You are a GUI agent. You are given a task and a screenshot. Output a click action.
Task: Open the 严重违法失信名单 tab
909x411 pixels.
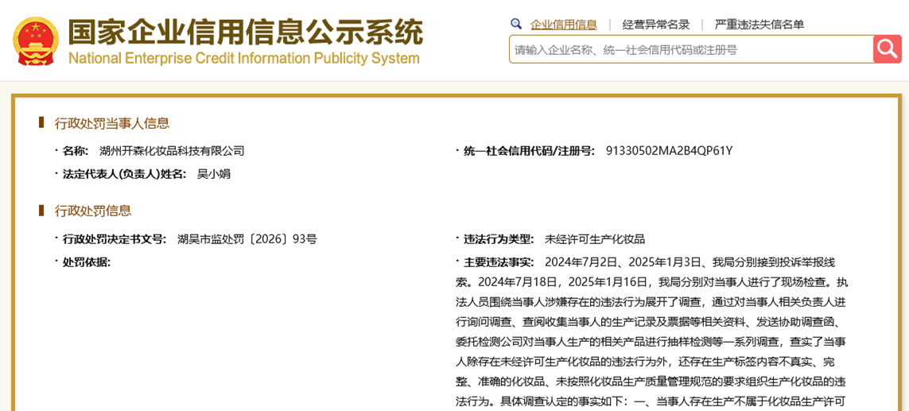point(759,25)
